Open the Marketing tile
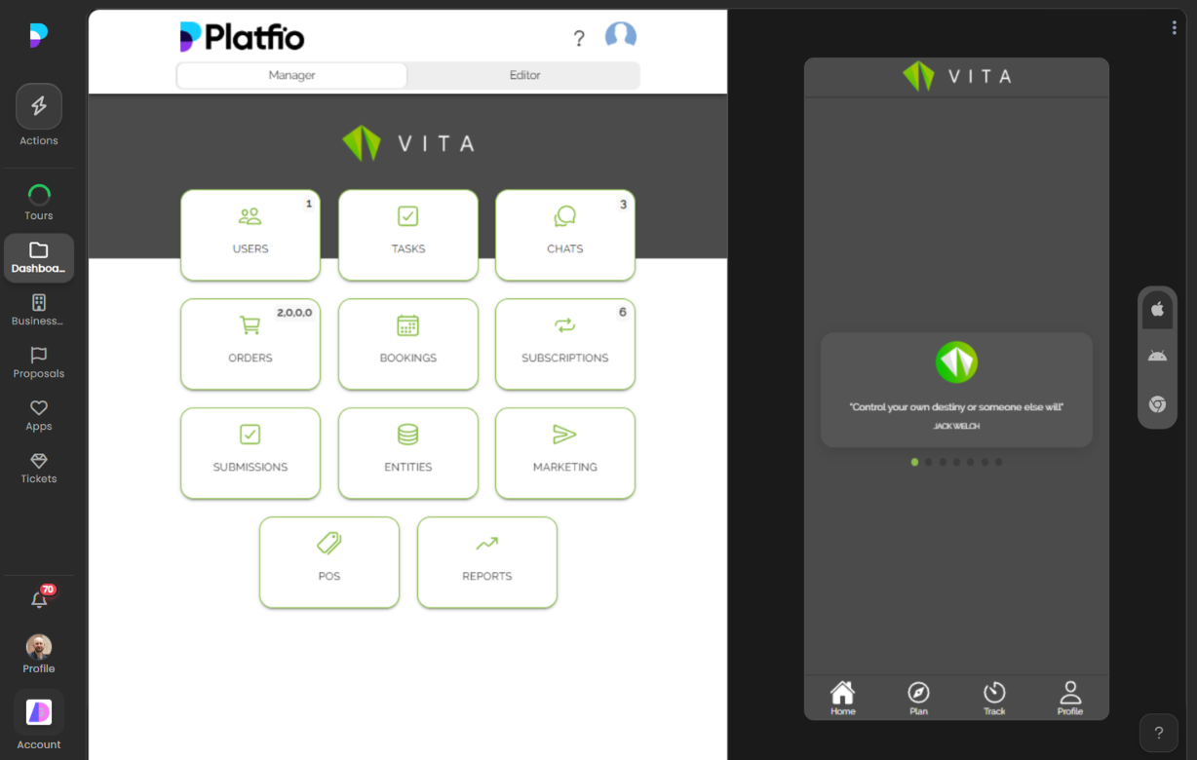This screenshot has width=1197, height=760. pos(564,453)
